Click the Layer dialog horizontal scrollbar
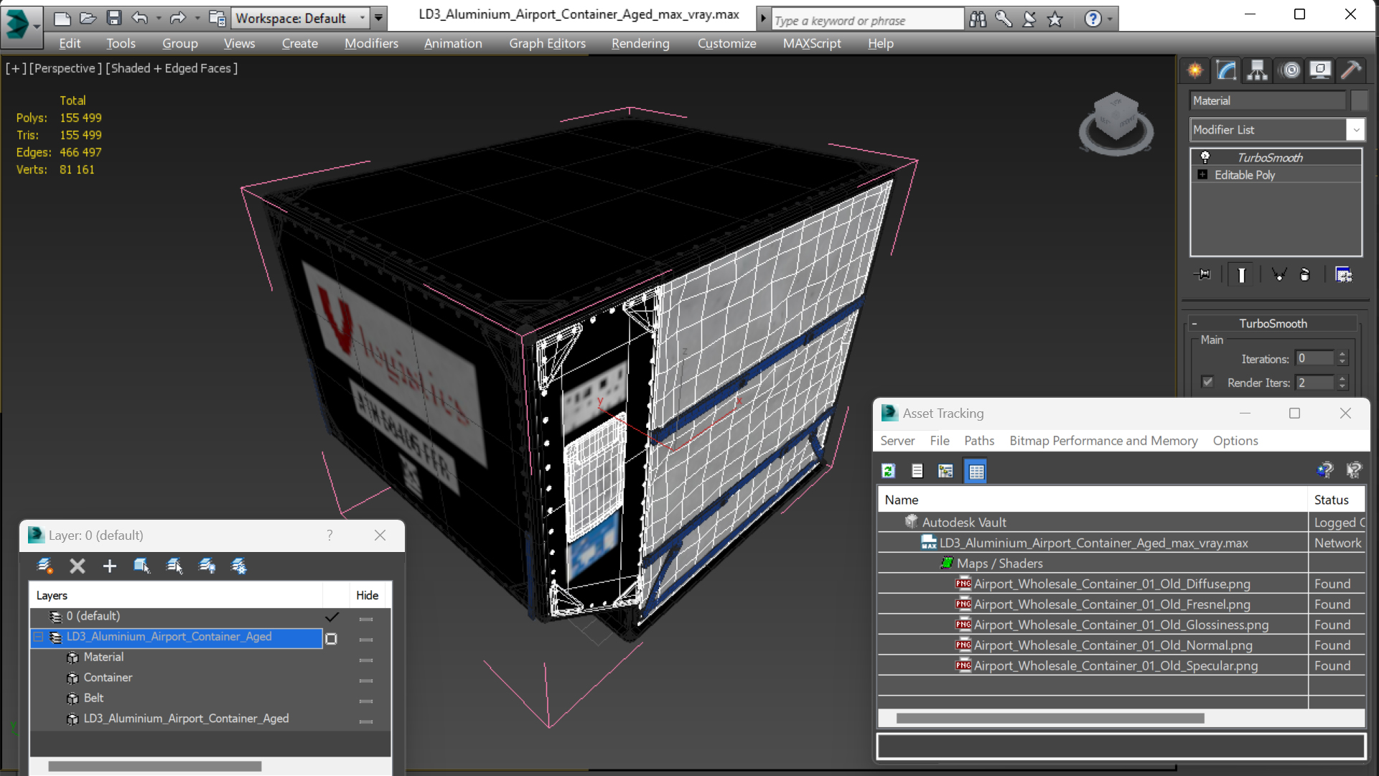Viewport: 1379px width, 776px height. [x=154, y=767]
